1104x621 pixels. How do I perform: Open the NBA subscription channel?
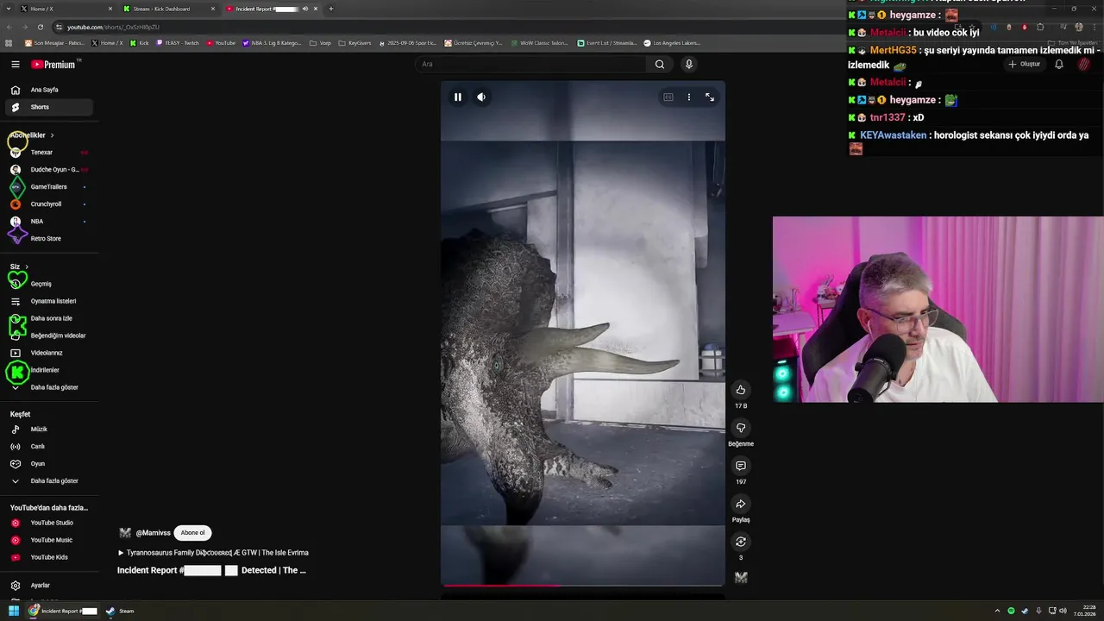click(49, 222)
